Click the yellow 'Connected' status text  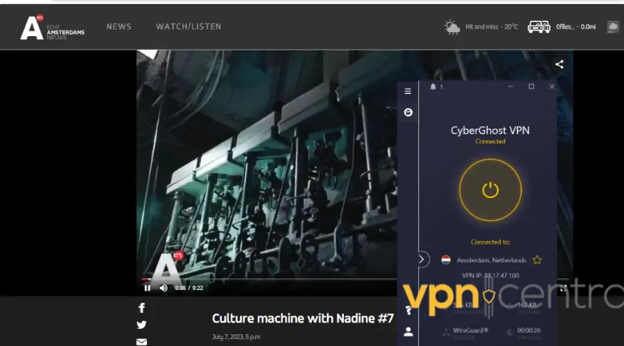490,141
